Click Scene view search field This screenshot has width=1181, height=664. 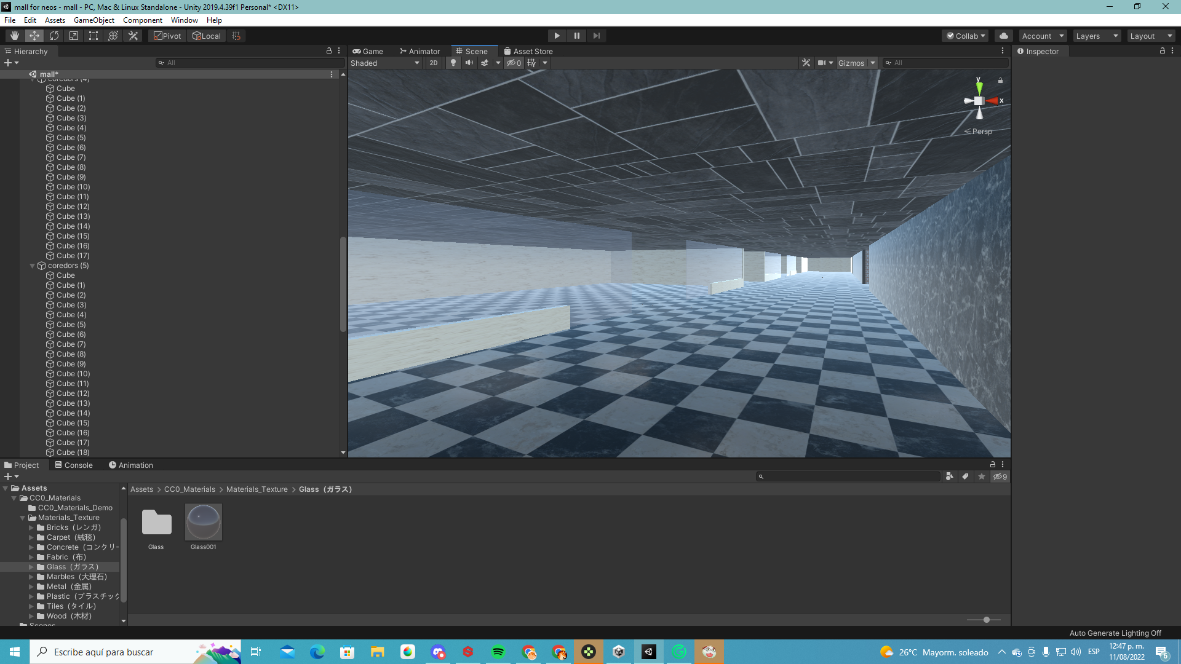point(945,63)
